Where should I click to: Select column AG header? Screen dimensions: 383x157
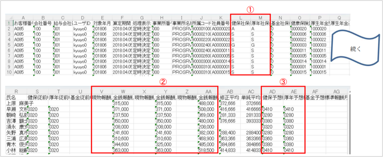coord(336,92)
